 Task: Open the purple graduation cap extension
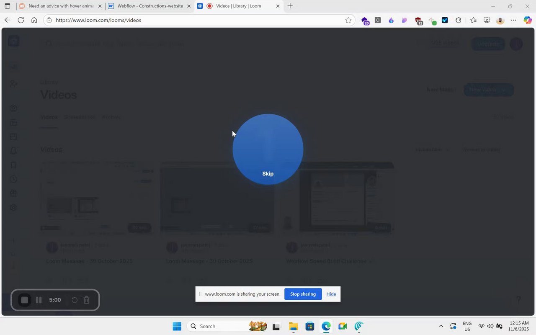coord(365,21)
